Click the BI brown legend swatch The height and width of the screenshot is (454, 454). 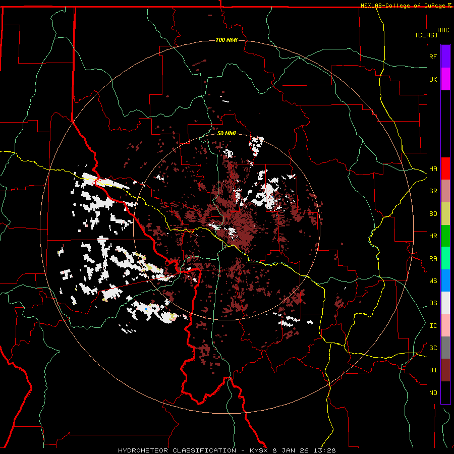pos(445,370)
